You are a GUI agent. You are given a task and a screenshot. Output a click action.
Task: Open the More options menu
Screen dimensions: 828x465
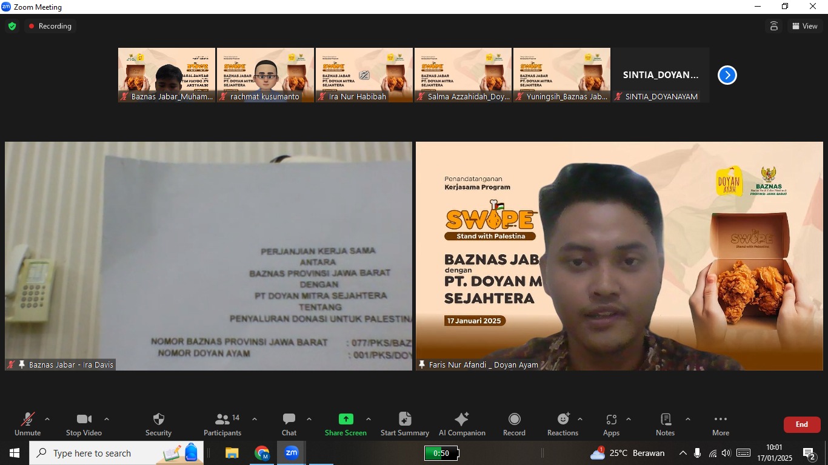tap(721, 424)
